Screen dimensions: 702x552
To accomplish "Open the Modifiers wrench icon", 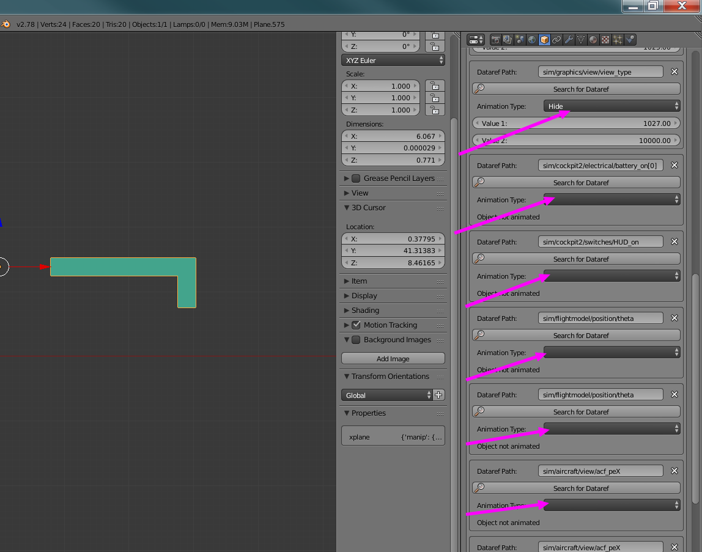I will pyautogui.click(x=569, y=39).
